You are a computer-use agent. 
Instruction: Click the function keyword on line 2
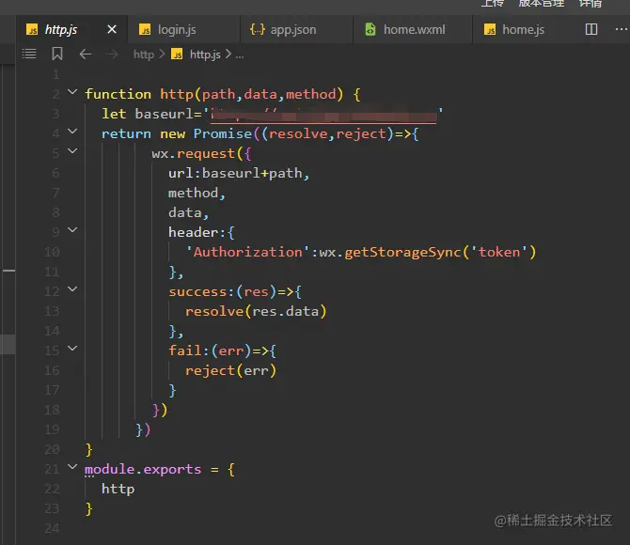point(118,94)
